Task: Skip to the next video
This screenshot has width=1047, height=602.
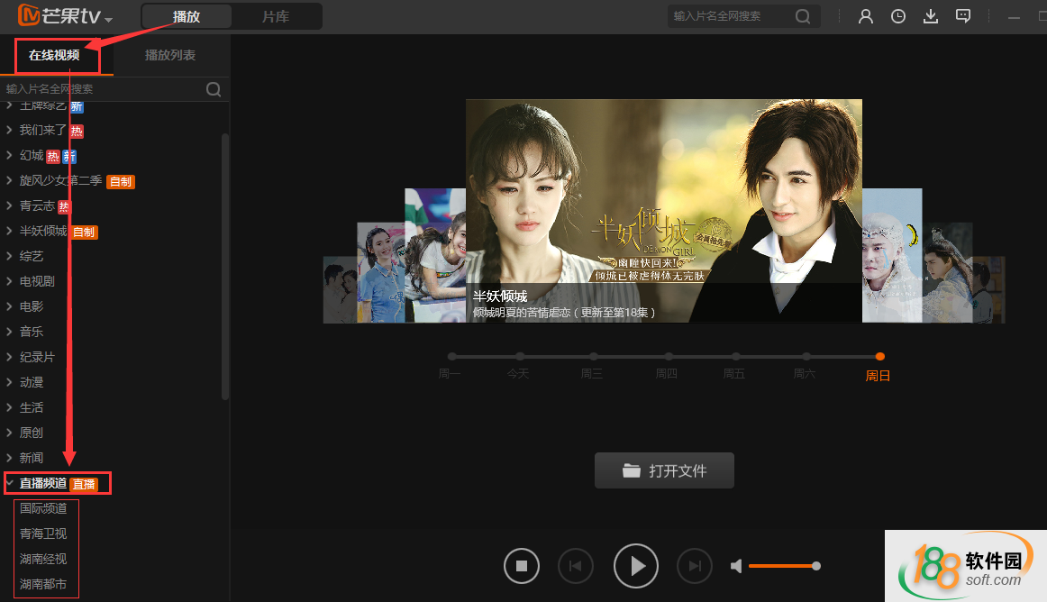Action: click(x=695, y=566)
